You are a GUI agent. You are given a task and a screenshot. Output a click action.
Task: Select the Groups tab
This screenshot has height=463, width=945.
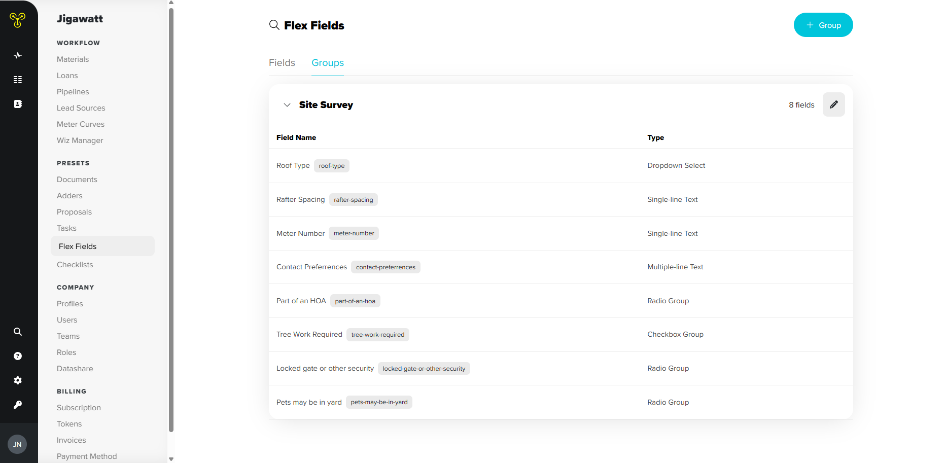[x=328, y=63]
